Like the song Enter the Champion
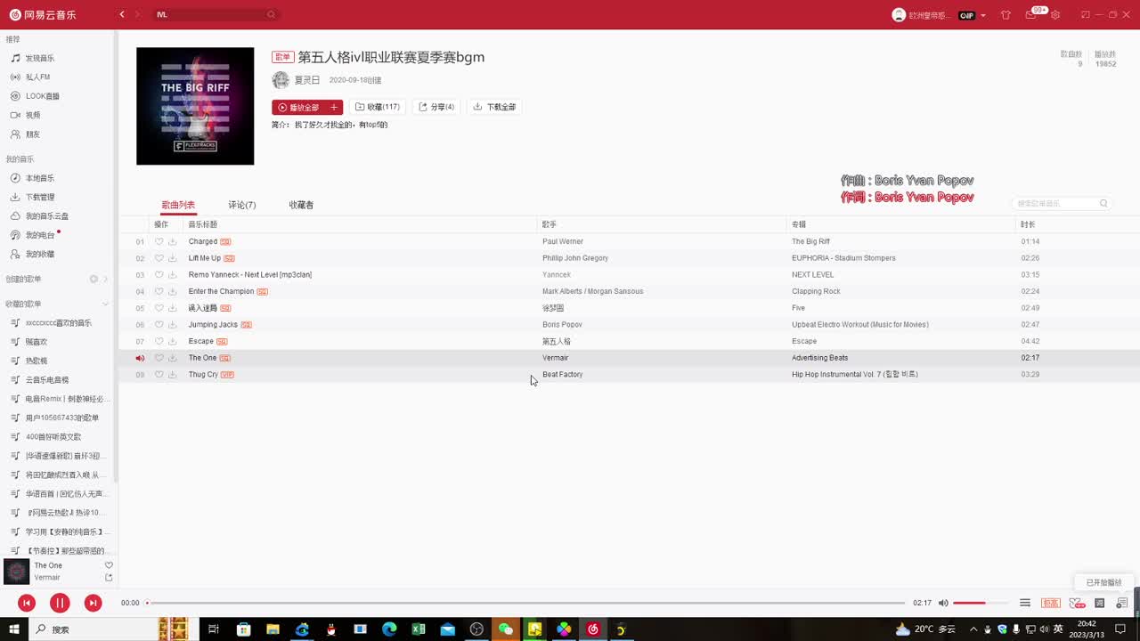The width and height of the screenshot is (1140, 641). pos(159,291)
